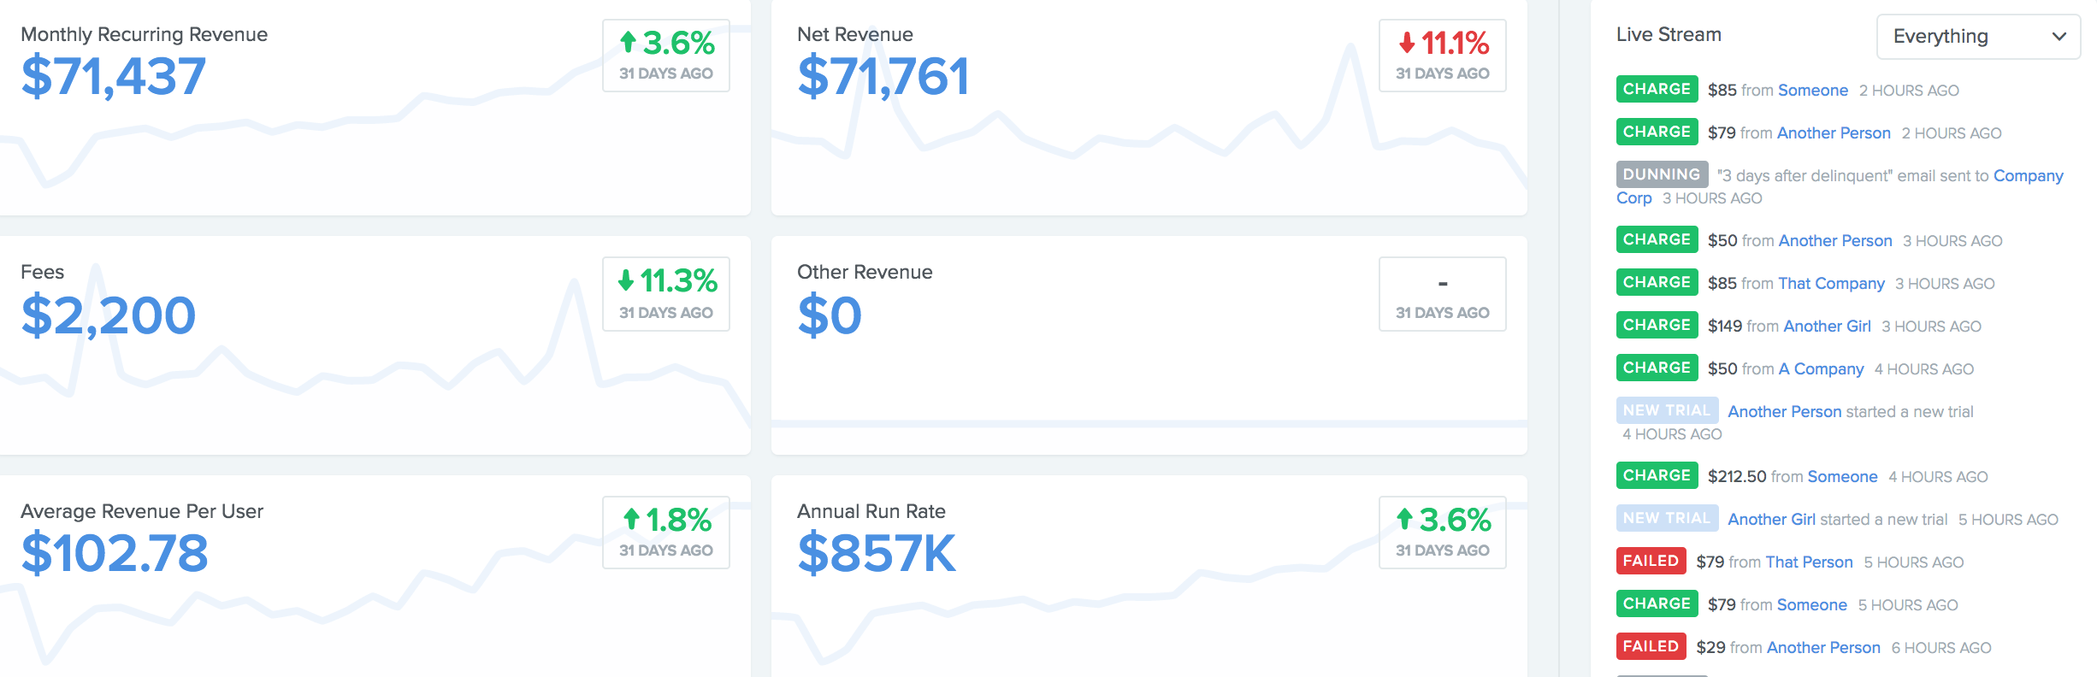Click the $857K annual run rate value
2097x677 pixels.
click(877, 553)
